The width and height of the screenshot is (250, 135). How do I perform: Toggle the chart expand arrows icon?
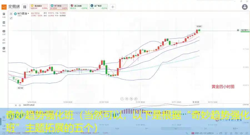click(x=11, y=18)
